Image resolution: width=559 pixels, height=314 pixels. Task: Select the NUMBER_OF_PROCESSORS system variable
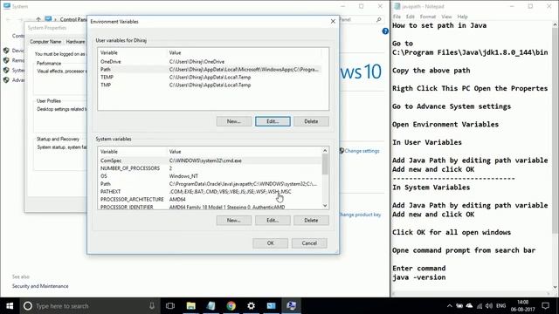210,168
